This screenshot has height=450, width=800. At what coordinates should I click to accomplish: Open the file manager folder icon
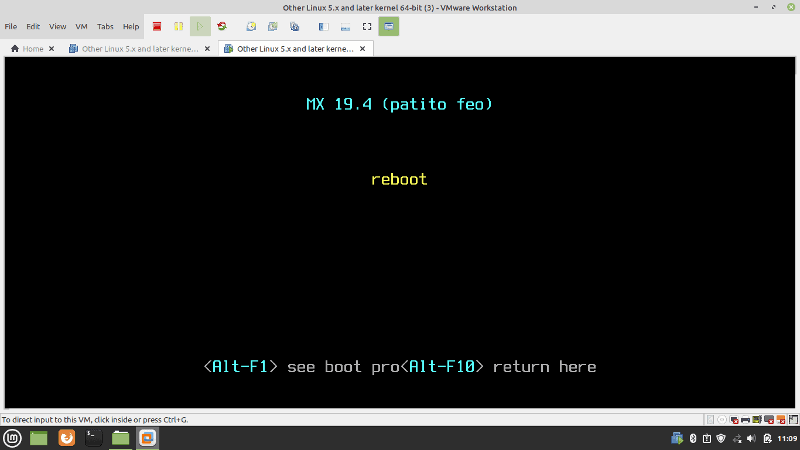(x=121, y=438)
